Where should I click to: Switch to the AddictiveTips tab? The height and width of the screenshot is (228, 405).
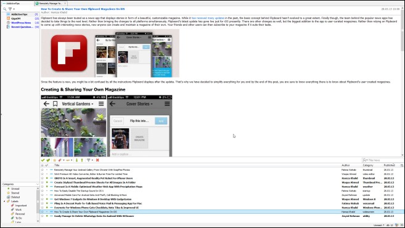(17, 3)
